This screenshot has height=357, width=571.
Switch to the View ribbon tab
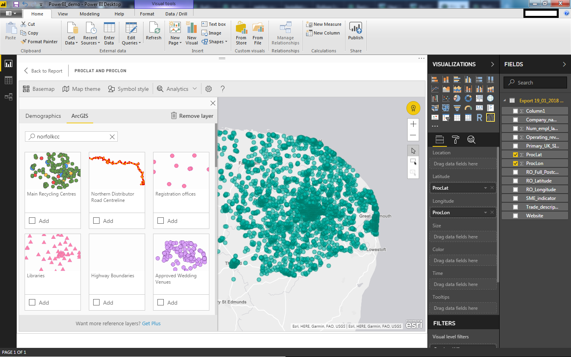(x=63, y=14)
